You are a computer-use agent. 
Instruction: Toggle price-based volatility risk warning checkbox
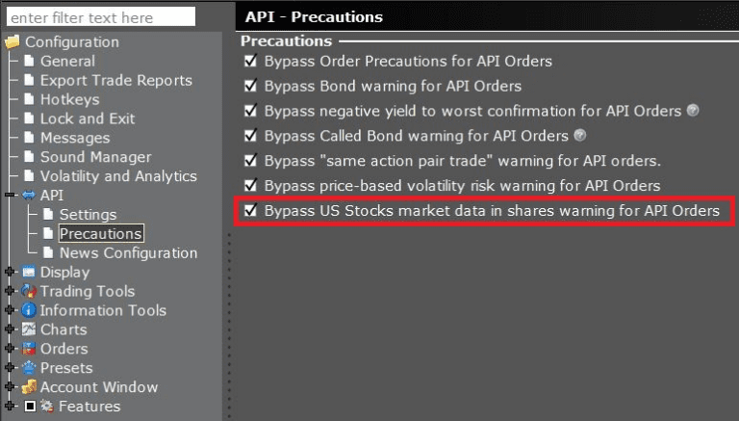click(x=251, y=185)
